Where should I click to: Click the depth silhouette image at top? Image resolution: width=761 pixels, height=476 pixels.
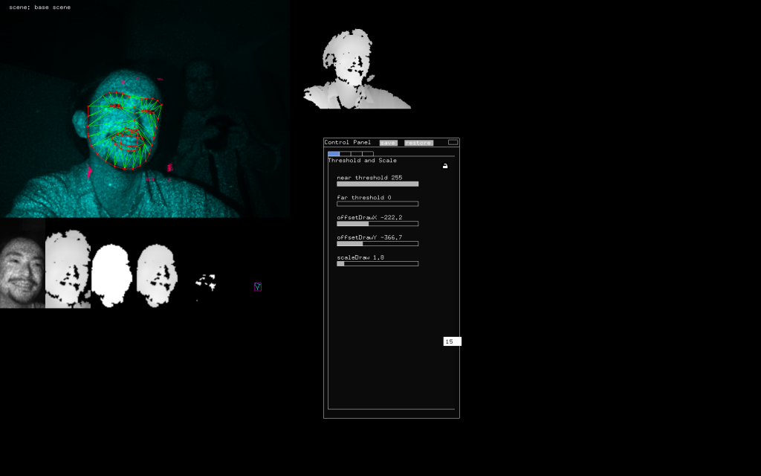[355, 71]
